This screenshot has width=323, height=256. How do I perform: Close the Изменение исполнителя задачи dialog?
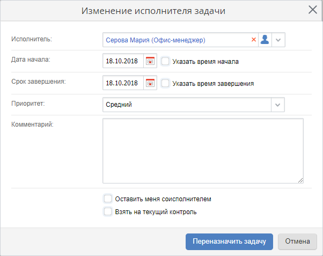click(x=313, y=10)
